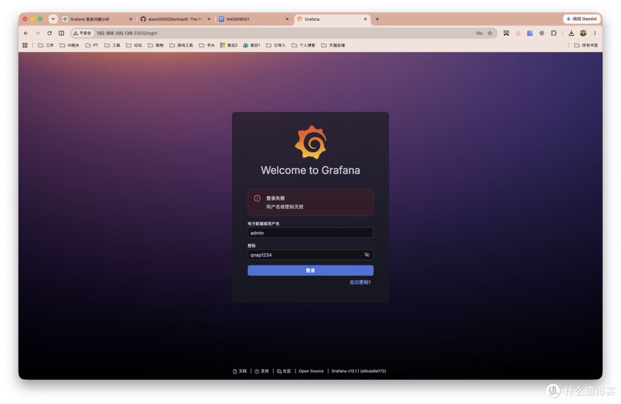Open the 个人博客 bookmarks folder
Viewport: 621px width, 404px height.
[304, 45]
